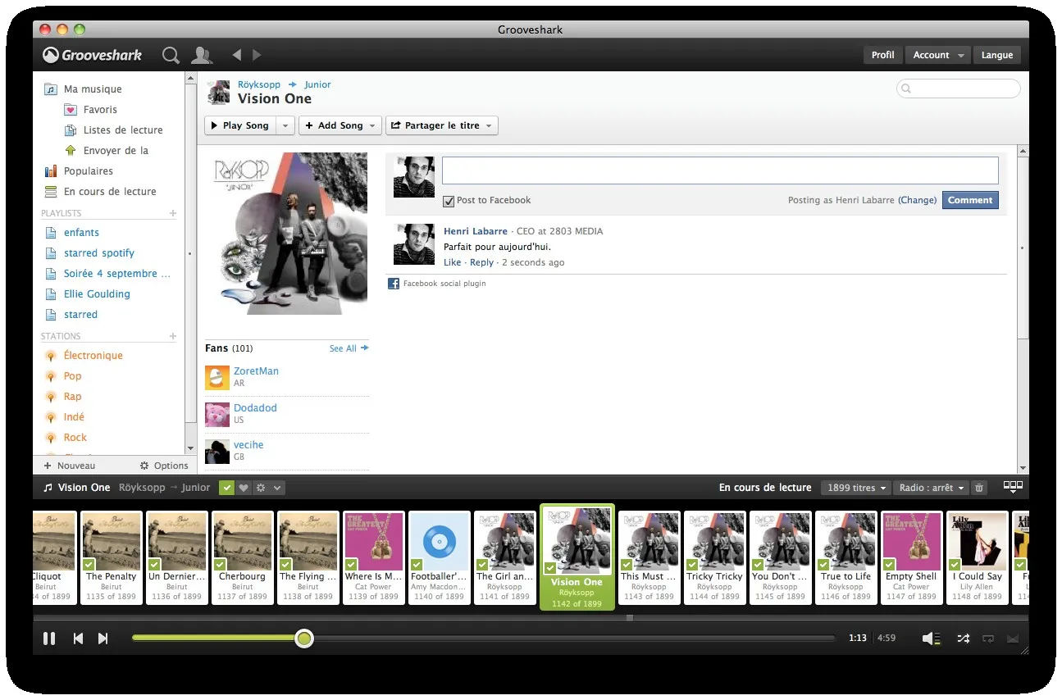Select the I Could Say tile
This screenshot has height=700, width=1062.
(x=977, y=557)
